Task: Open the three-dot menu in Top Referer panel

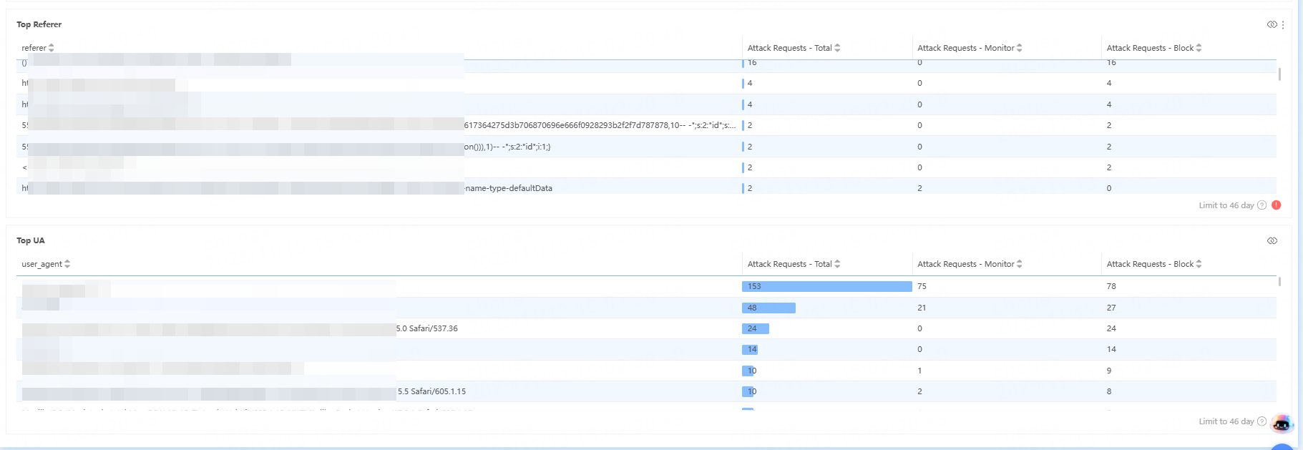Action: click(x=1283, y=24)
